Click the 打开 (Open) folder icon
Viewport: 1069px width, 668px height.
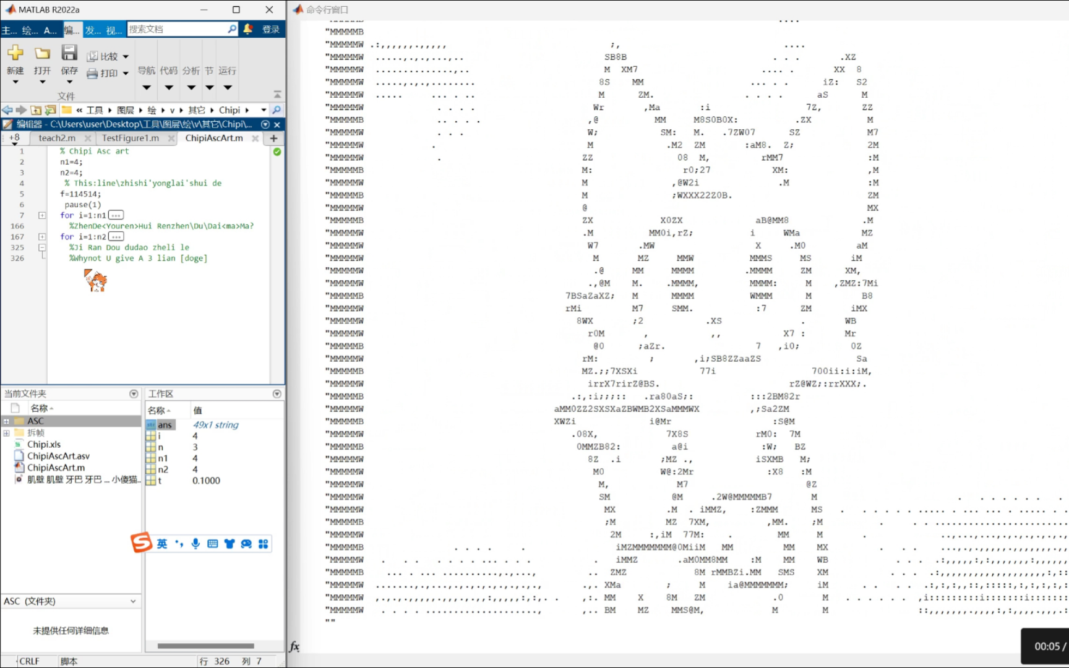click(42, 53)
